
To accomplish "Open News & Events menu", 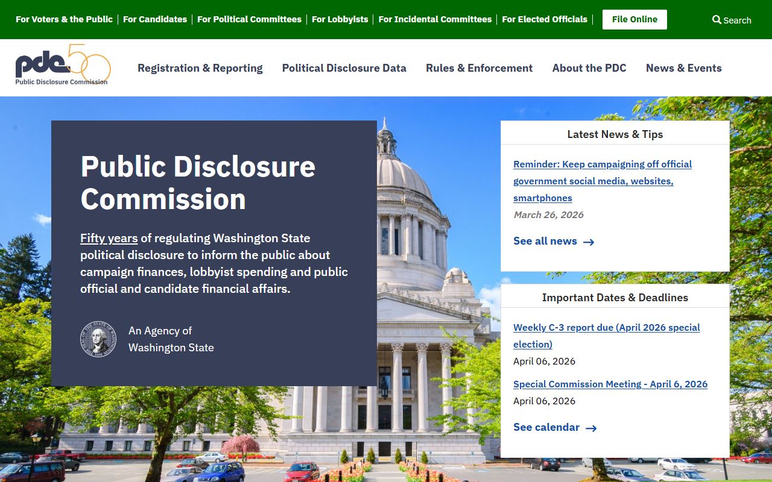I will tap(684, 68).
